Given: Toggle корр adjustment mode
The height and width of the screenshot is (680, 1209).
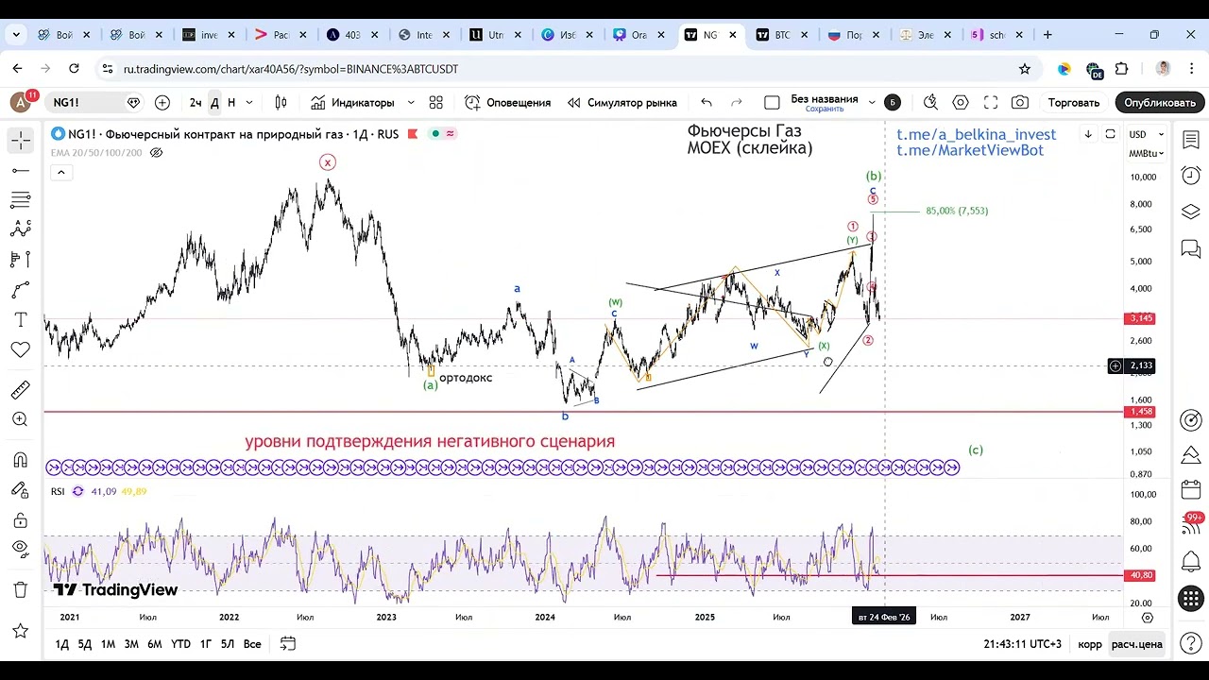Looking at the screenshot, I should [1090, 644].
